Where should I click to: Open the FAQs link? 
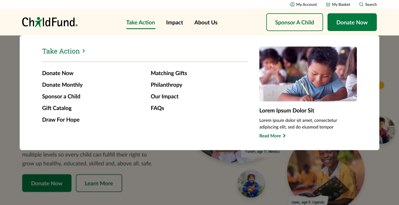click(x=157, y=108)
